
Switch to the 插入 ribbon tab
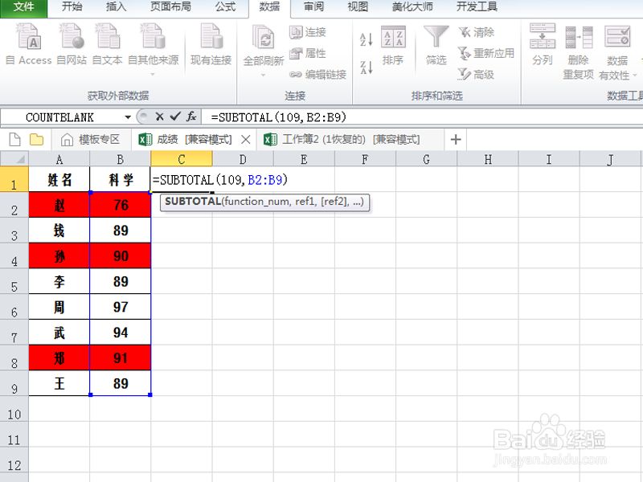(116, 7)
